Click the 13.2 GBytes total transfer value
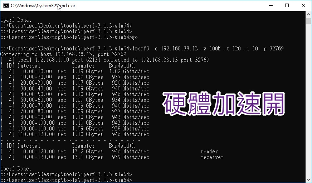312x183 pixels. click(x=88, y=152)
